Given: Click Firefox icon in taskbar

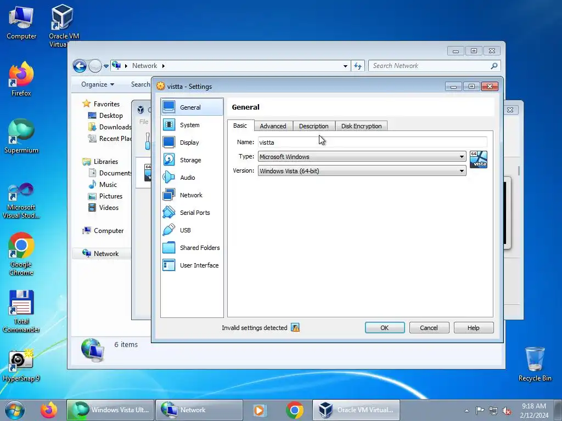Looking at the screenshot, I should click(x=49, y=410).
